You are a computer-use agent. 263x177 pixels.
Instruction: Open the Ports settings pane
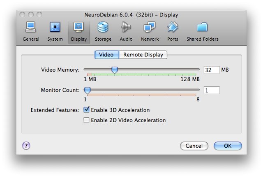click(x=173, y=32)
